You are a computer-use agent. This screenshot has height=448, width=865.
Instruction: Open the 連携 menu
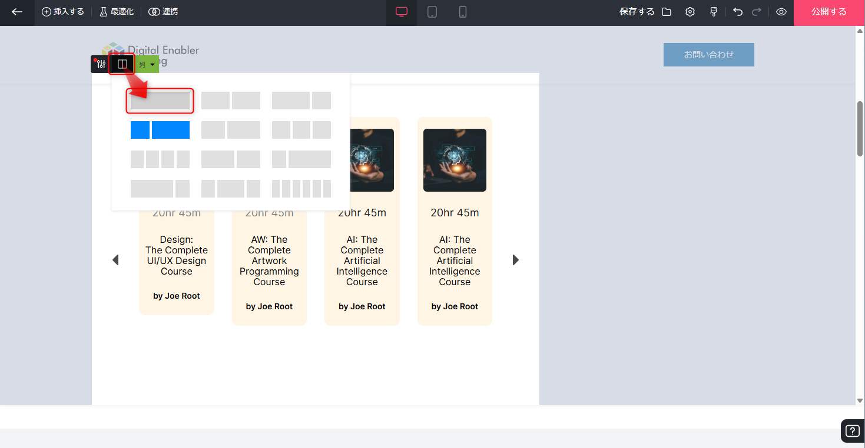pos(163,12)
